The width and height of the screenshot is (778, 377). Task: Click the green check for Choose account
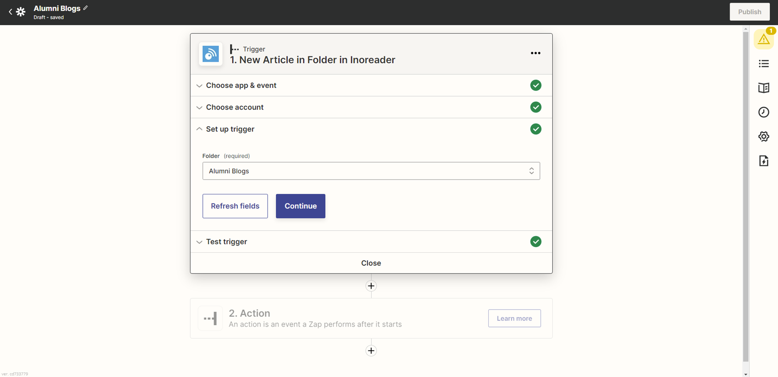click(x=536, y=107)
